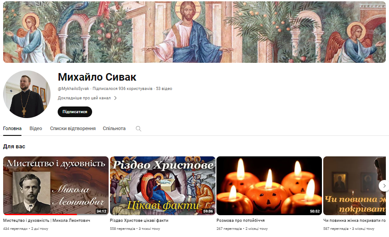Expand the channel details chevron arrow
This screenshot has width=389, height=237.
point(115,98)
